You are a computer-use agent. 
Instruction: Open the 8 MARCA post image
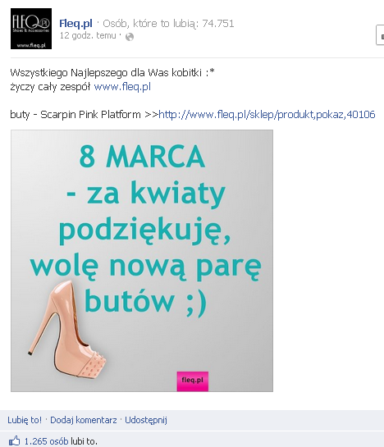142,261
